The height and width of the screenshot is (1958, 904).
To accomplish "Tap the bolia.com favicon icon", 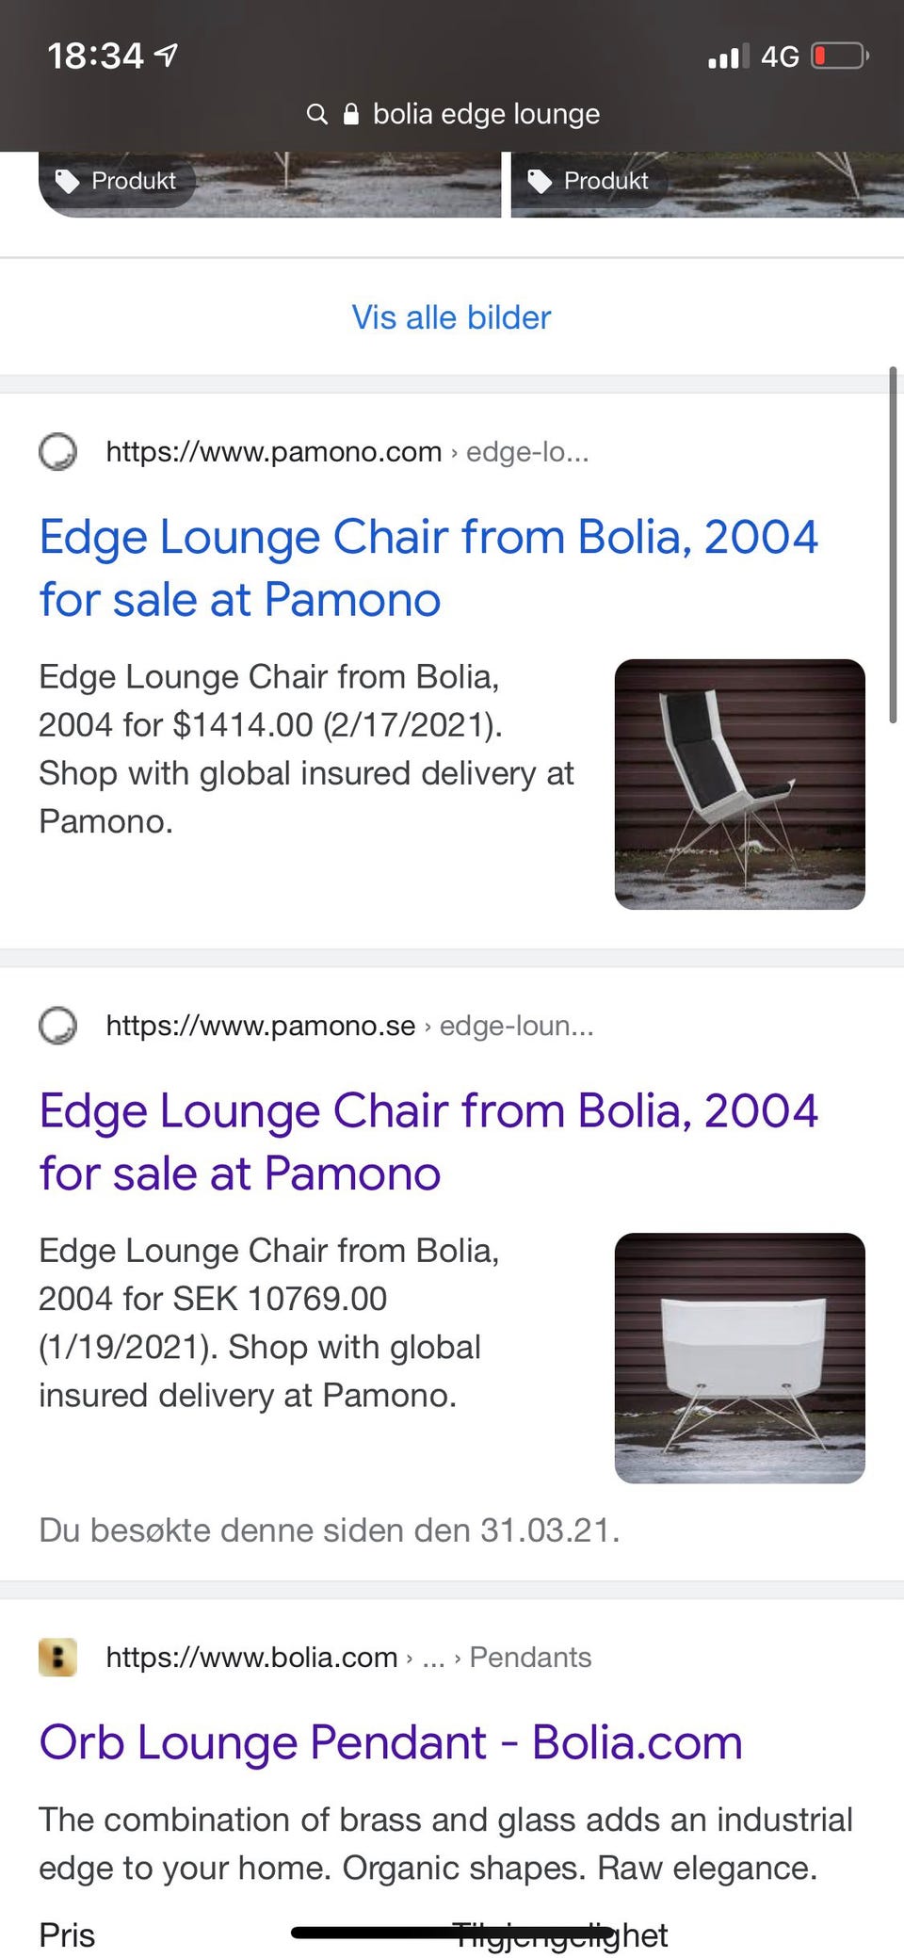I will [x=57, y=1658].
